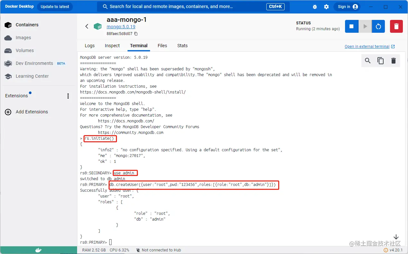
Task: Click version v4.20.1 in status bar
Action: coord(396,250)
